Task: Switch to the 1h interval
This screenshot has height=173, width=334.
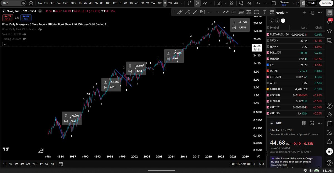Action: pos(80,3)
